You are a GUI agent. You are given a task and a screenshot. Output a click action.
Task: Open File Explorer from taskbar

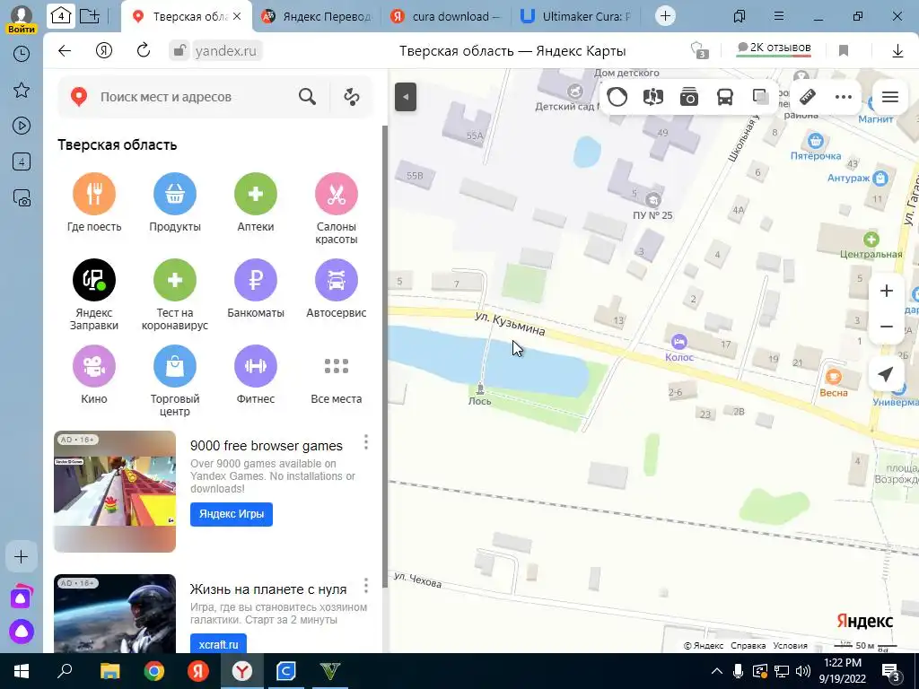[110, 671]
